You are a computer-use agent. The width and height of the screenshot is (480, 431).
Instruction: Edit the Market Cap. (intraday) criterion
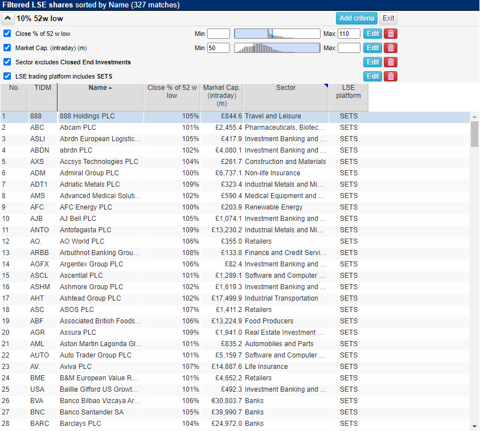pos(372,48)
